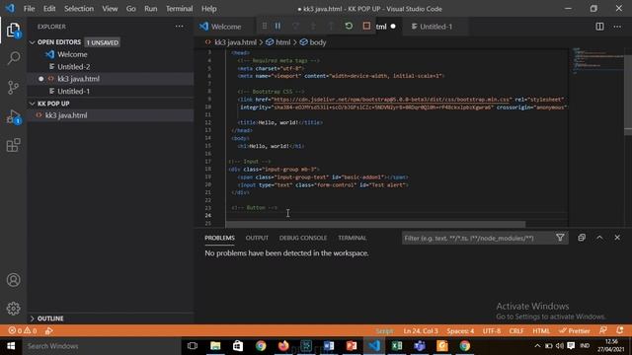Click the editor horizontal scrollbar
The image size is (632, 355).
point(375,224)
